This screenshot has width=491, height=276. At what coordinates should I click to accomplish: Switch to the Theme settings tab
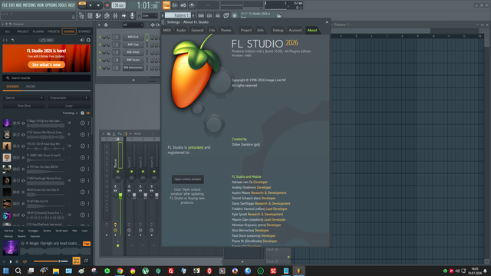pyautogui.click(x=226, y=31)
